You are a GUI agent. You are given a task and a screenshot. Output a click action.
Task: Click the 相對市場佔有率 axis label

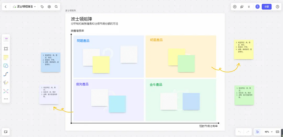tap(209, 126)
